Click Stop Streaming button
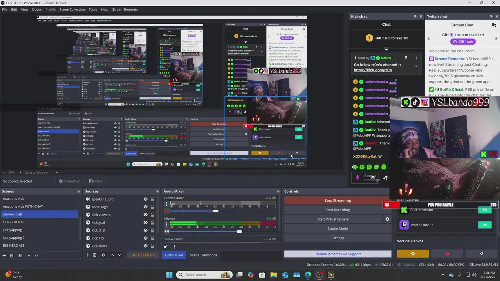Image resolution: width=500 pixels, height=281 pixels. coord(337,201)
